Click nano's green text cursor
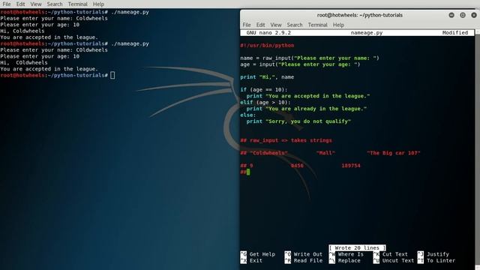The width and height of the screenshot is (480, 270). (248, 172)
